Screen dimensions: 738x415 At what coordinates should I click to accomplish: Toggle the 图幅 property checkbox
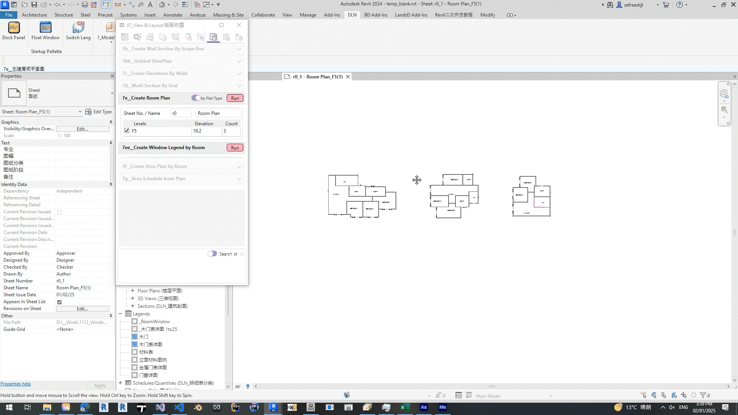point(112,156)
